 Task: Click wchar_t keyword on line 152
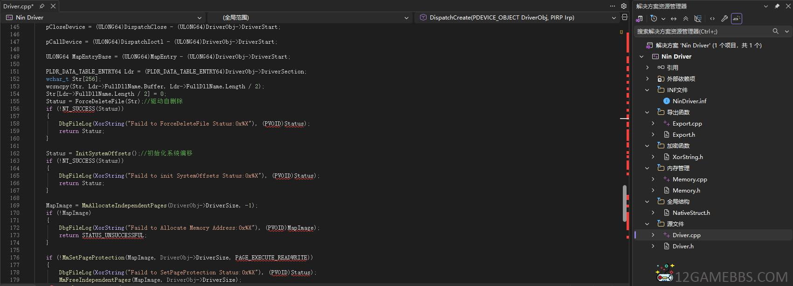(x=57, y=79)
